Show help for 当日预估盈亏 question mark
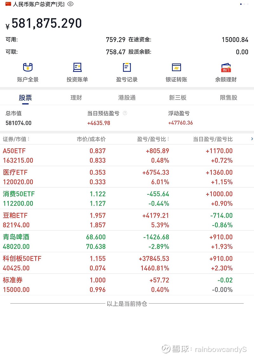The width and height of the screenshot is (254, 357). pyautogui.click(x=125, y=113)
